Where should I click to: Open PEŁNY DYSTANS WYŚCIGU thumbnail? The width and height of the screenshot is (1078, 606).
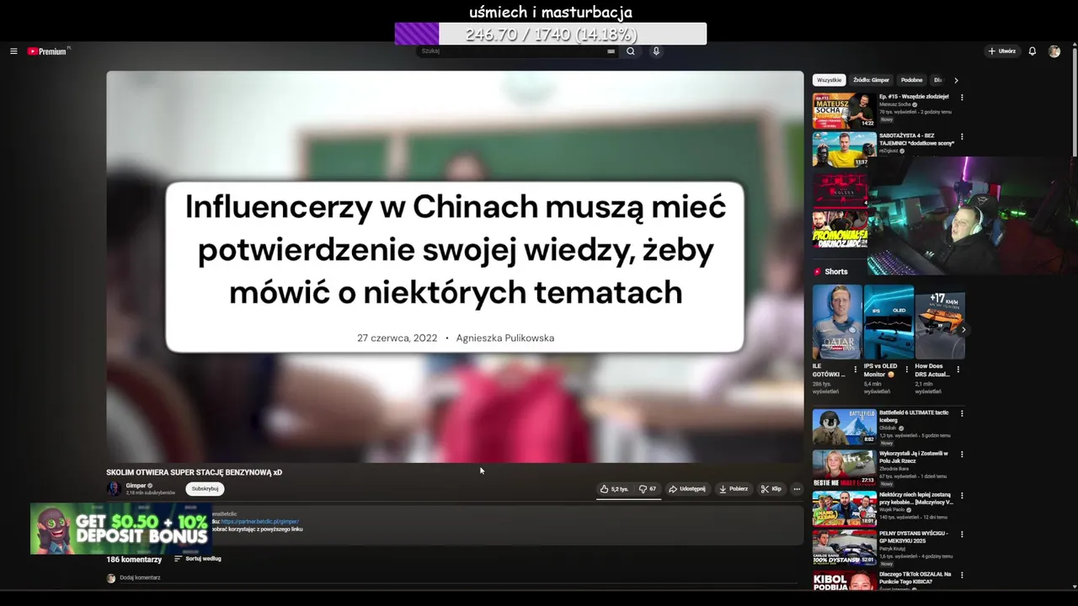[845, 547]
